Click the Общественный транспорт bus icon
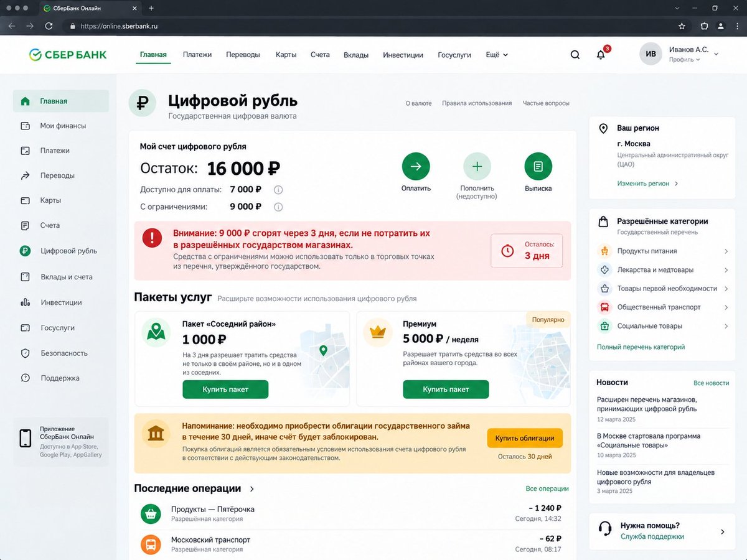The image size is (747, 560). (604, 307)
